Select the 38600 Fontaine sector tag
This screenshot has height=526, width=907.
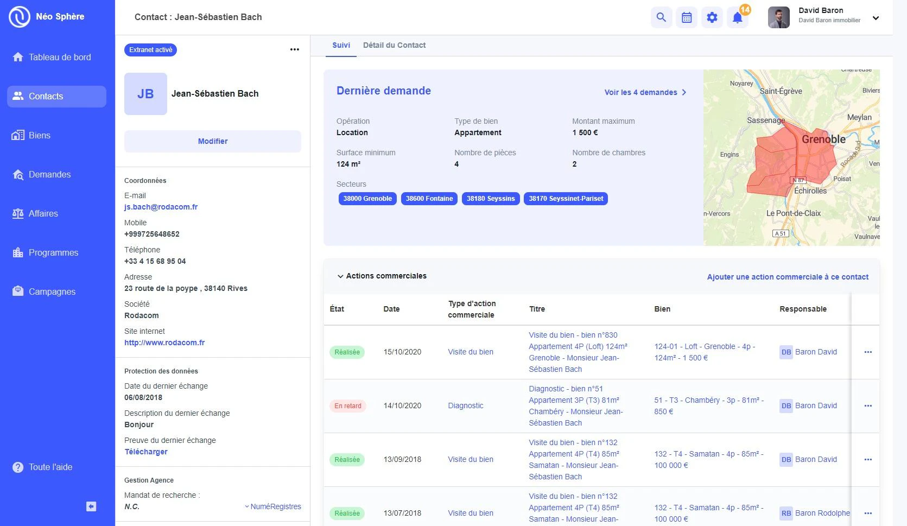click(429, 199)
